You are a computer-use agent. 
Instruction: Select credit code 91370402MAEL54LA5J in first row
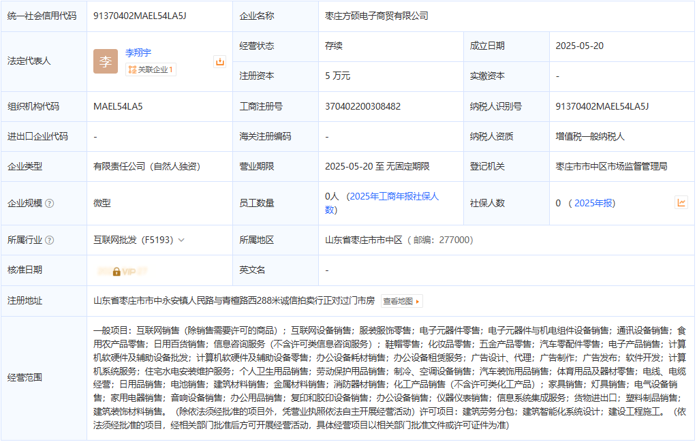[x=140, y=16]
